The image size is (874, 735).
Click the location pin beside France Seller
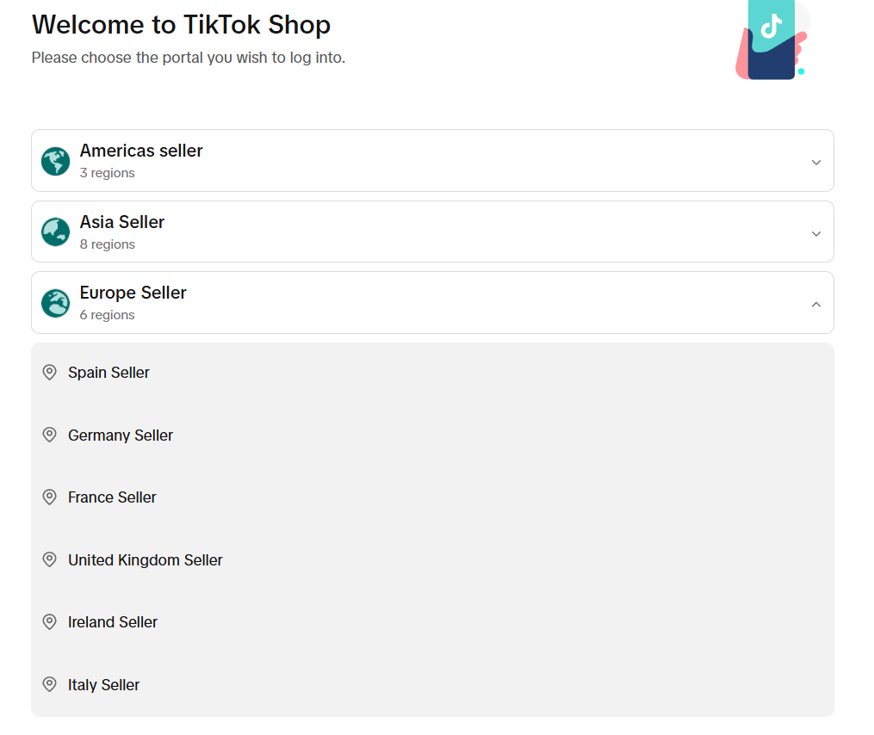pyautogui.click(x=50, y=497)
